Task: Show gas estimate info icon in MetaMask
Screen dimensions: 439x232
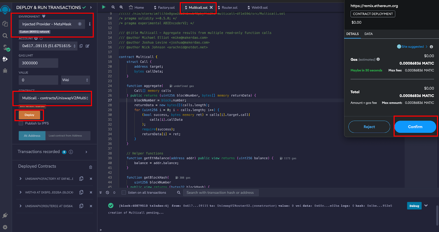Action: click(x=378, y=59)
